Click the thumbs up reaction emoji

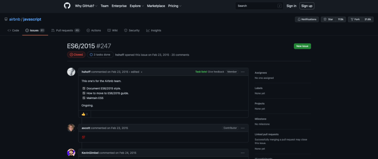pyautogui.click(x=83, y=114)
